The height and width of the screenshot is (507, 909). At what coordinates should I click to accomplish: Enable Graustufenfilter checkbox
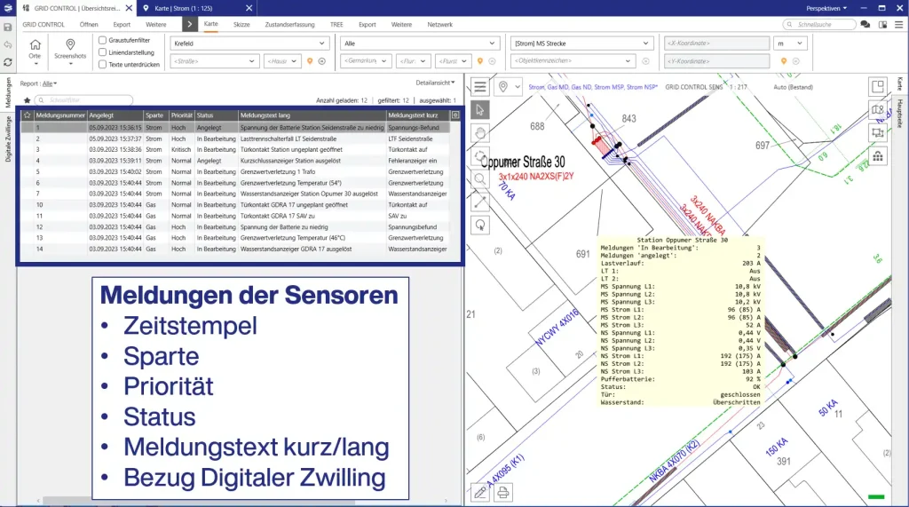tap(103, 40)
